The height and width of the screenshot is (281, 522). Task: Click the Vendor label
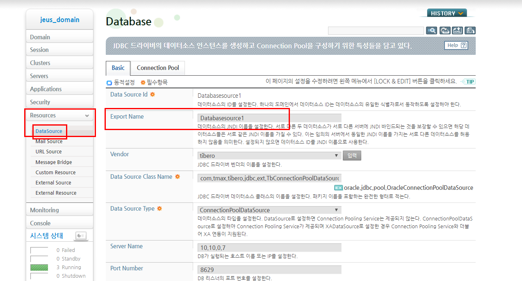120,154
